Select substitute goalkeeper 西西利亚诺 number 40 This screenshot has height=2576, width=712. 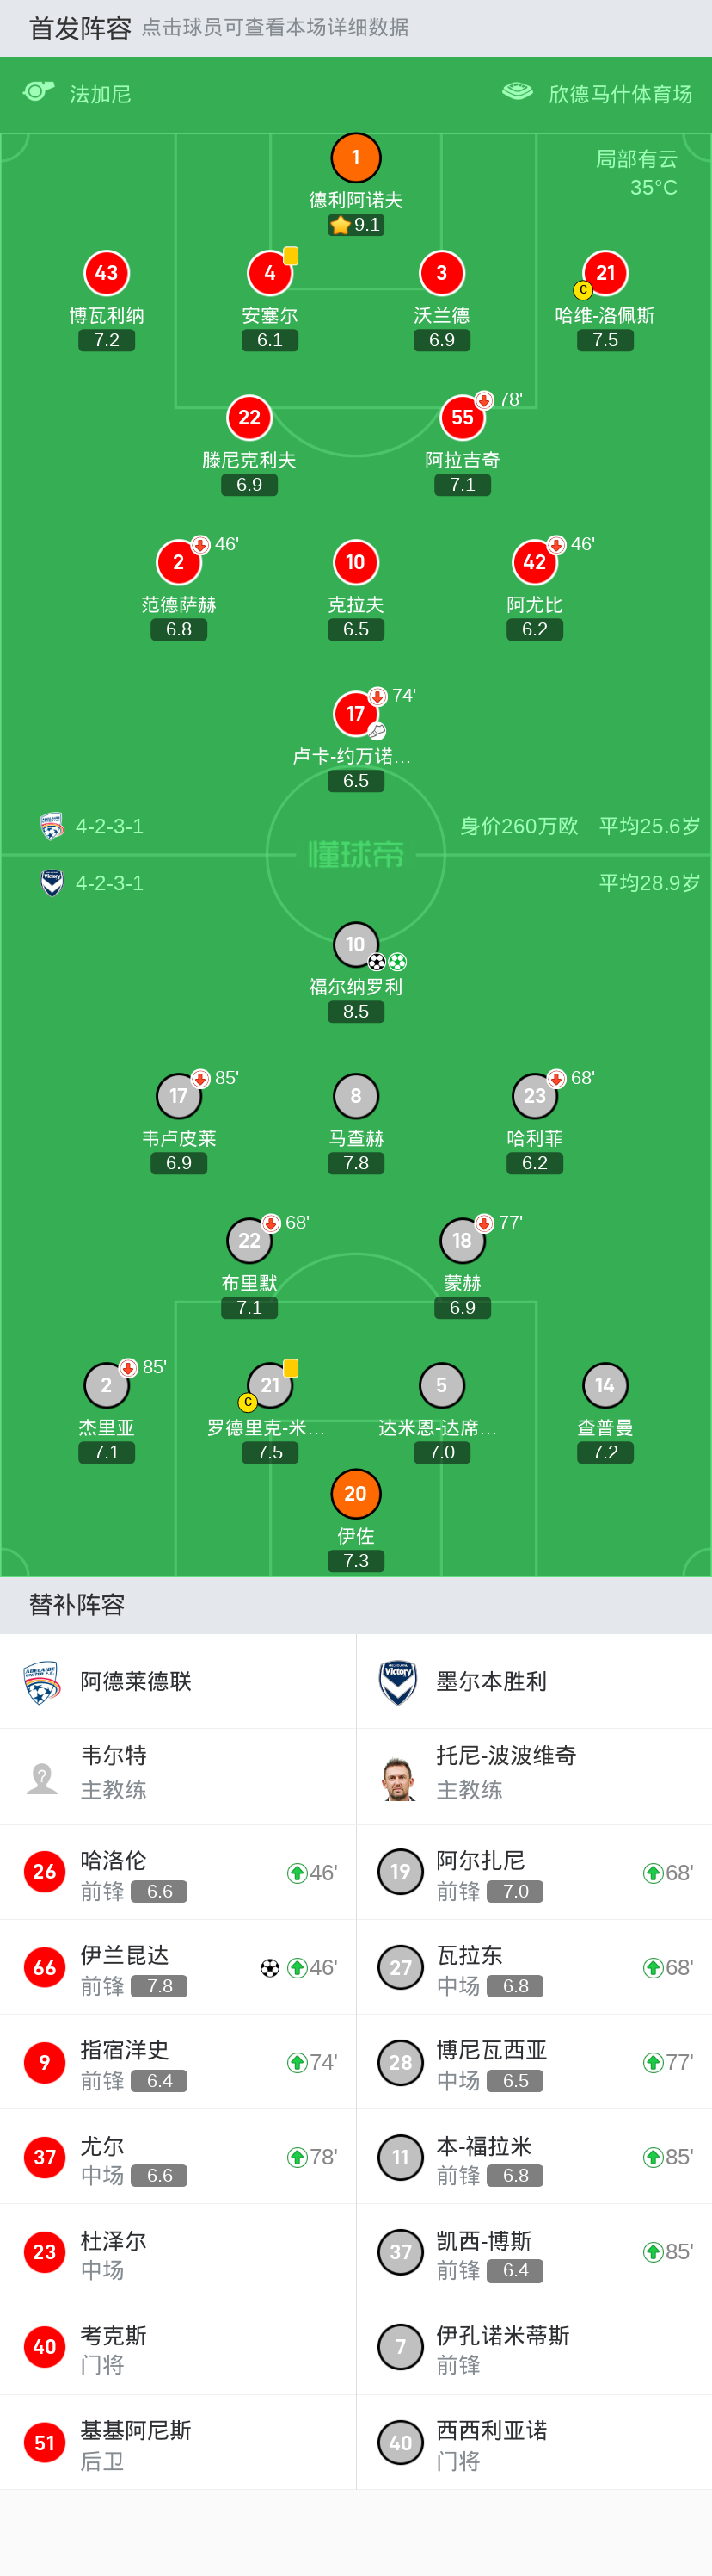(x=401, y=2442)
